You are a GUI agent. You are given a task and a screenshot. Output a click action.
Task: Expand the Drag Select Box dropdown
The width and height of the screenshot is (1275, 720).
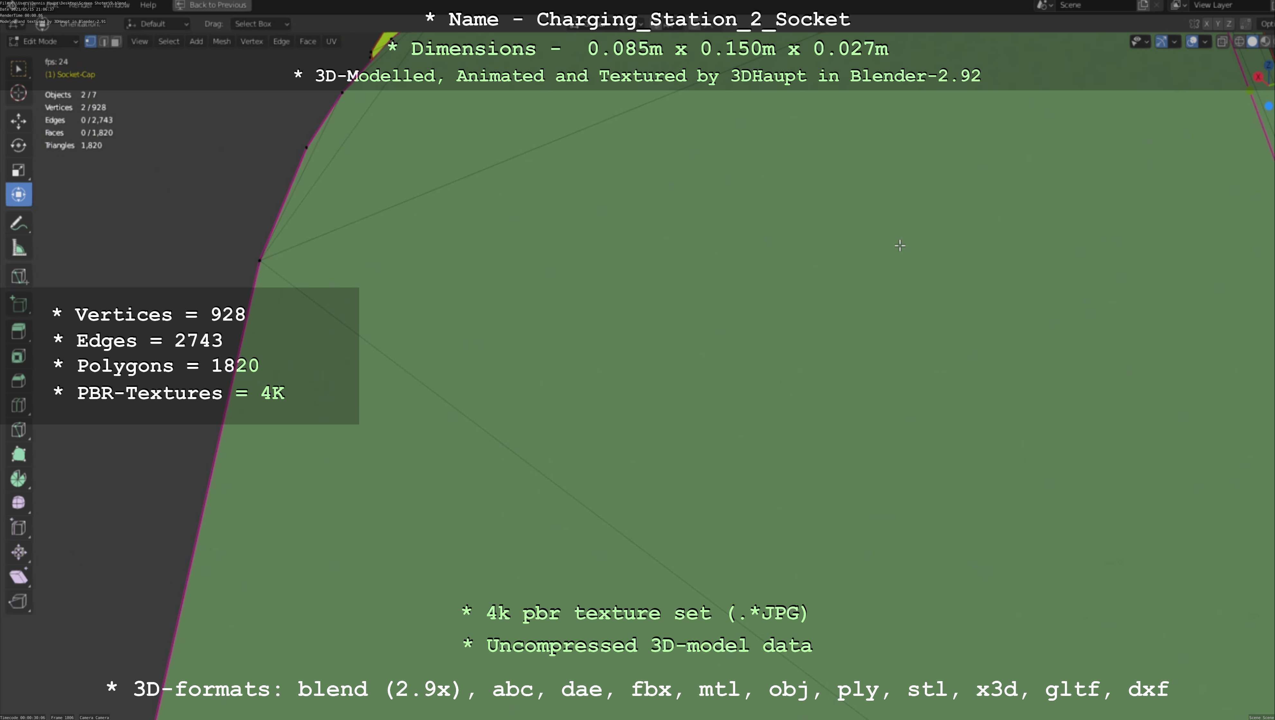tap(260, 24)
